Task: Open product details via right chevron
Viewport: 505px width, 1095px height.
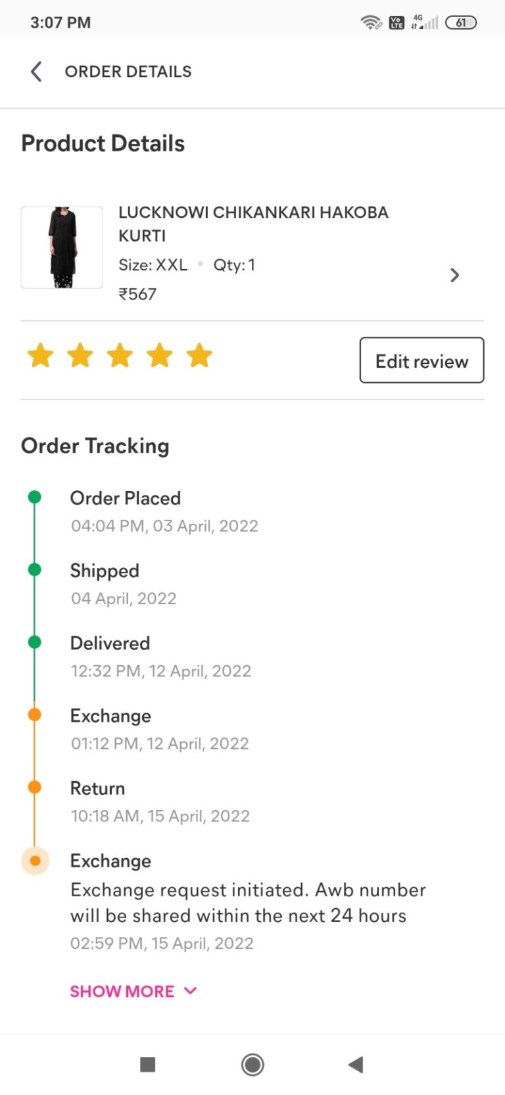Action: 454,275
